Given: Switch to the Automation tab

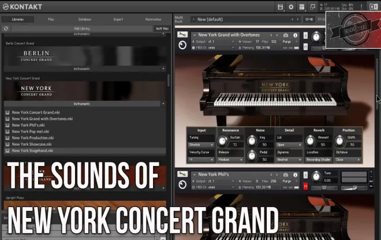Looking at the screenshot, I should [x=153, y=19].
